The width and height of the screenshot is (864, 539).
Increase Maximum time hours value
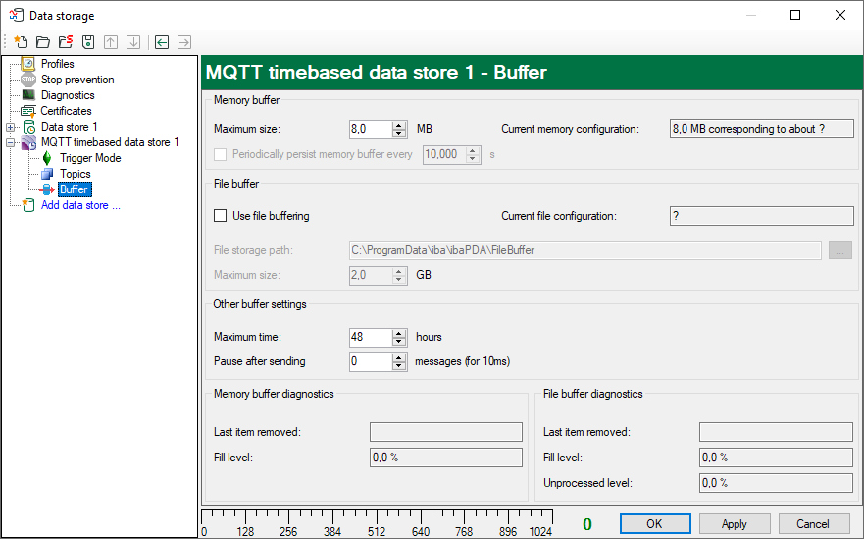(x=399, y=333)
